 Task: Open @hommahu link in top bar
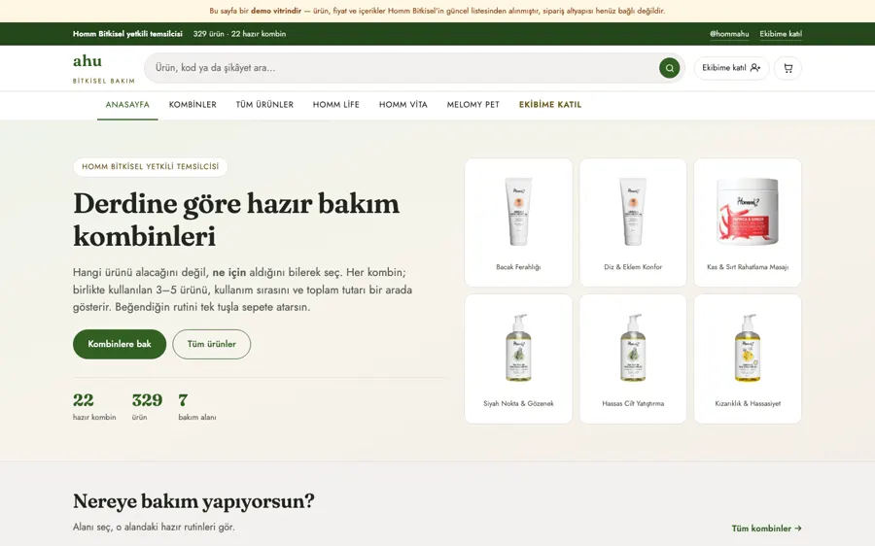pos(729,34)
